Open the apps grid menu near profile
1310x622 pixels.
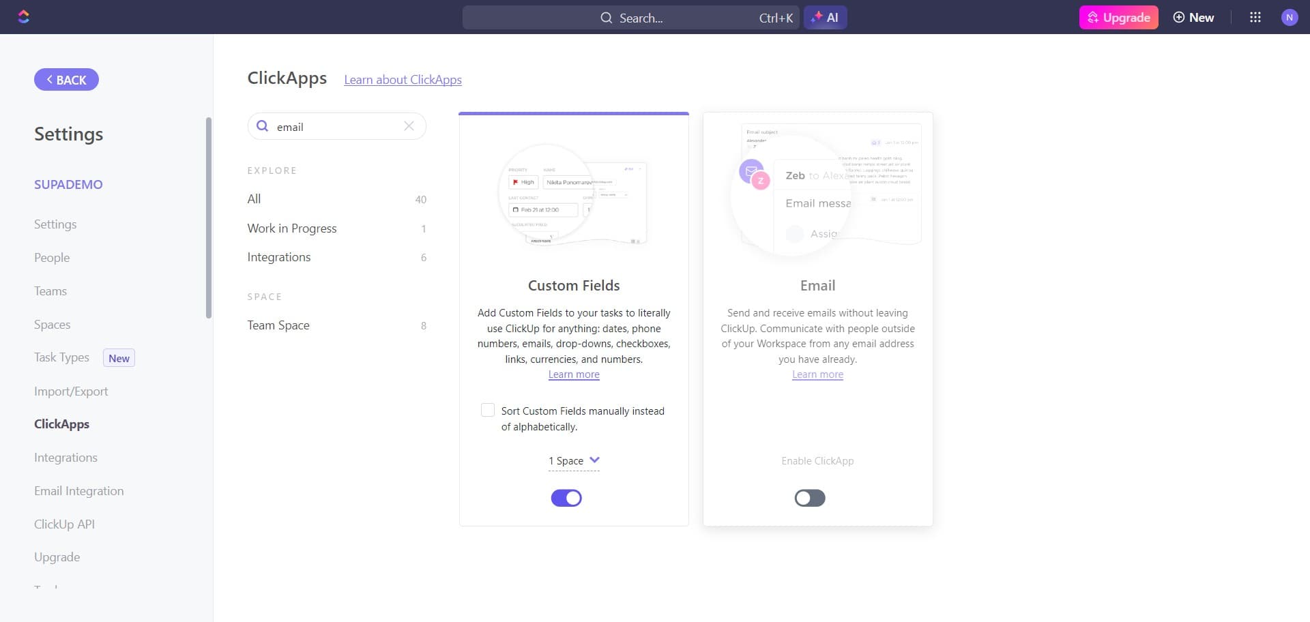pyautogui.click(x=1255, y=17)
